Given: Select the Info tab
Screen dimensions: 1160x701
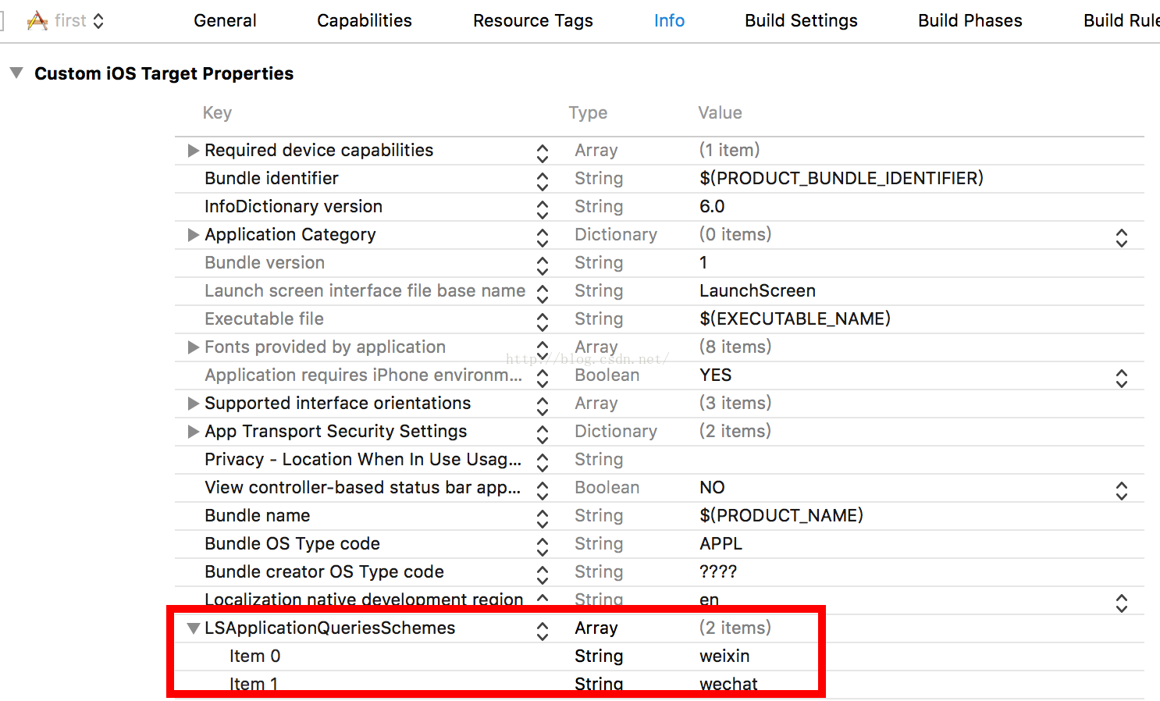Looking at the screenshot, I should 669,21.
